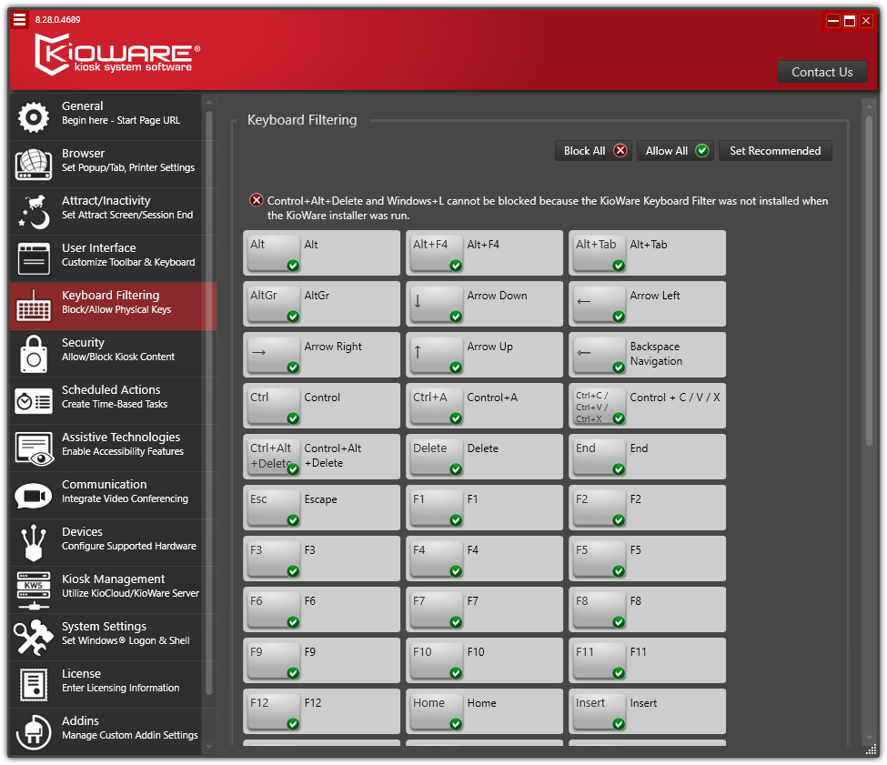Screen dimensions: 887x765
Task: Click the main panel vertical scrollbar
Action: click(x=869, y=281)
